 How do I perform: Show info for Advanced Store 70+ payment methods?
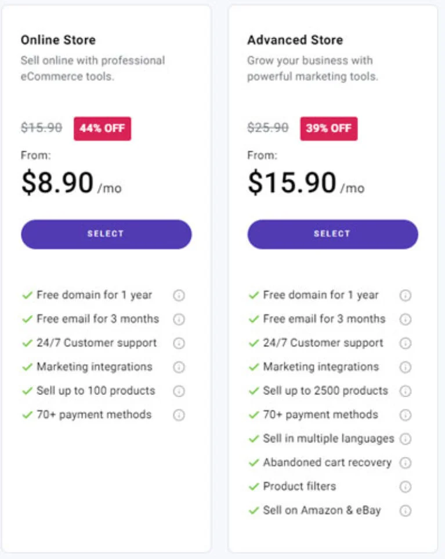point(406,415)
